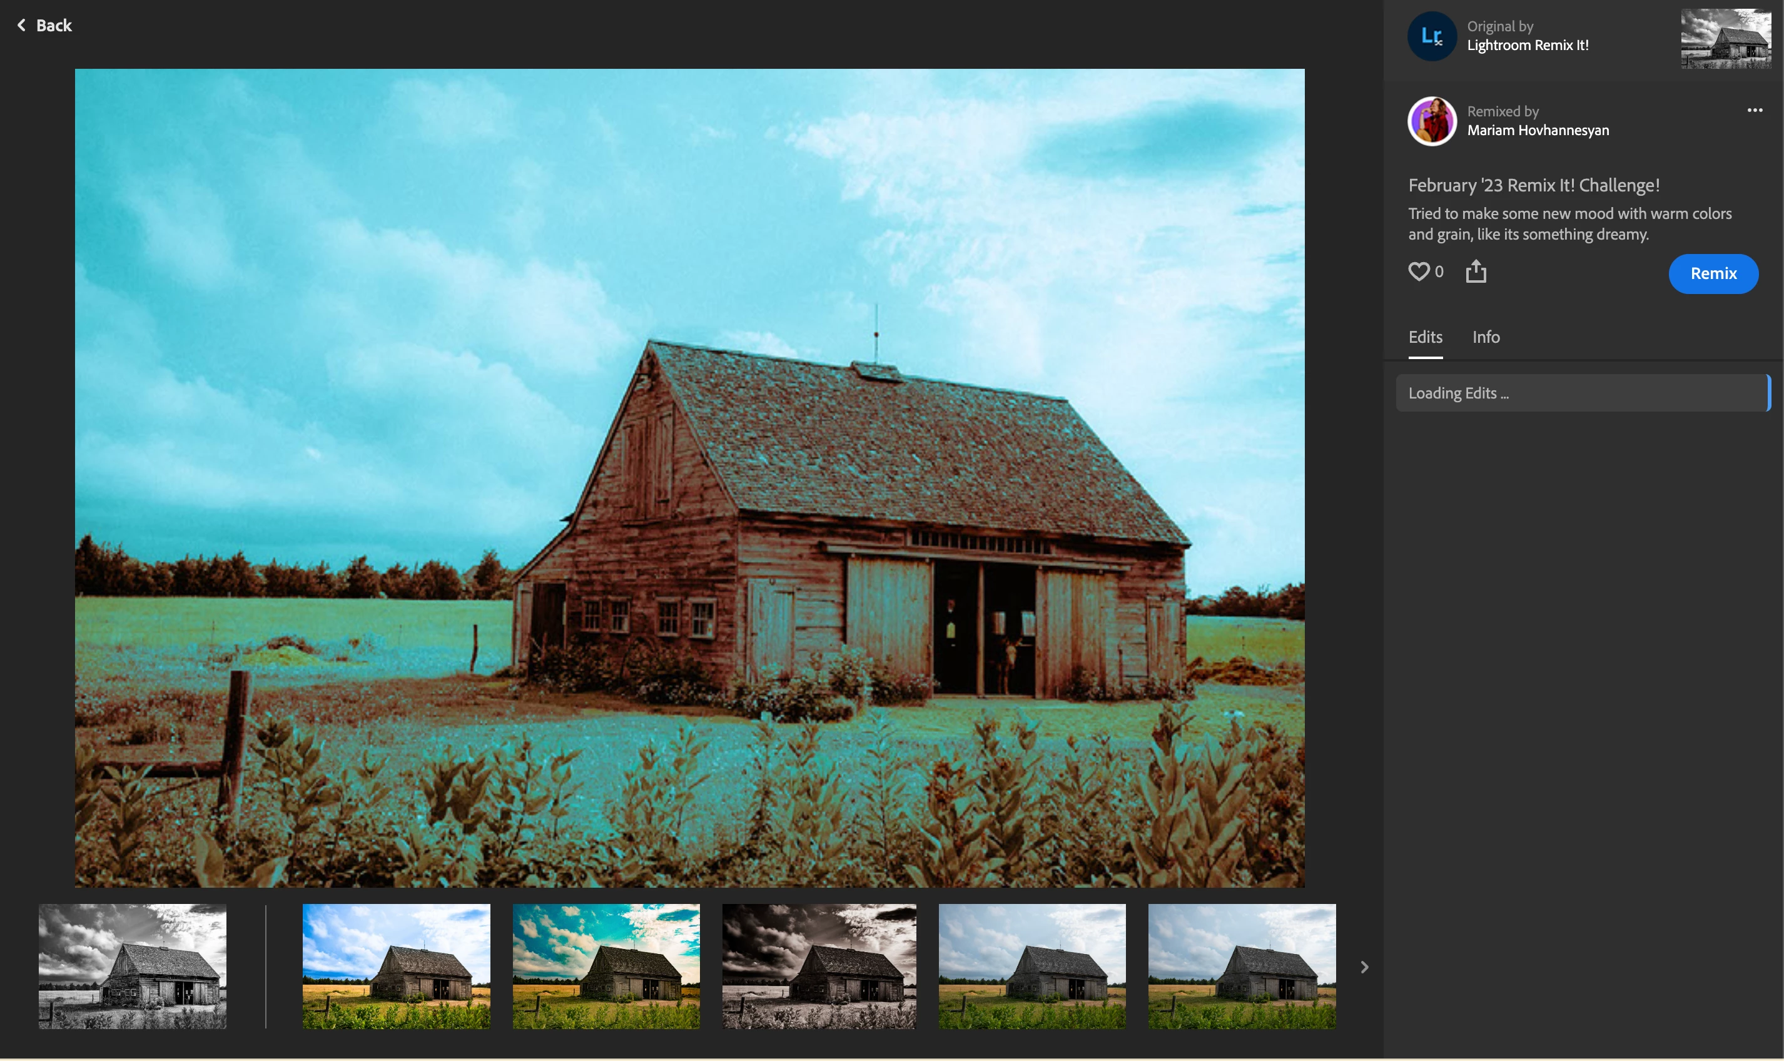Open the three-dot more options menu

pos(1754,110)
